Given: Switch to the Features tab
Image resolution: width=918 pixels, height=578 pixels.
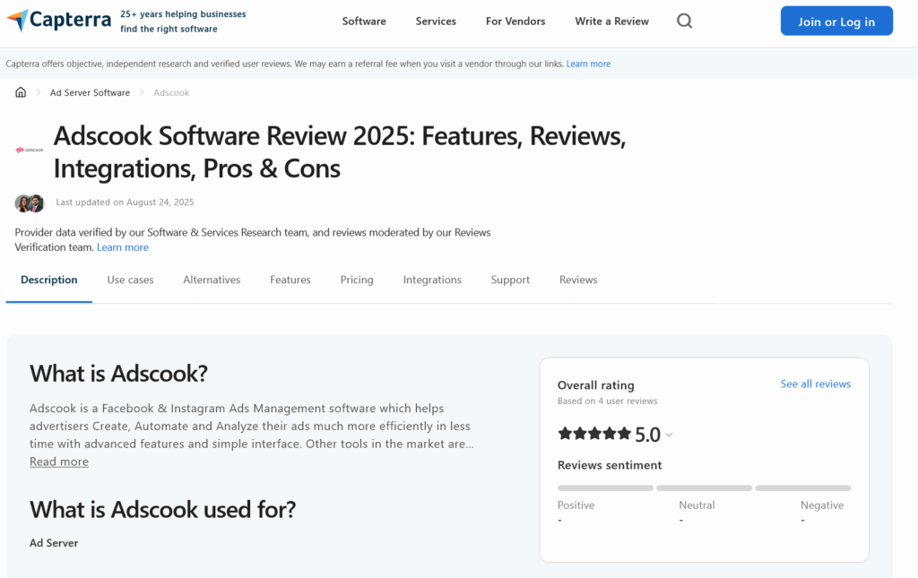Looking at the screenshot, I should pos(290,280).
